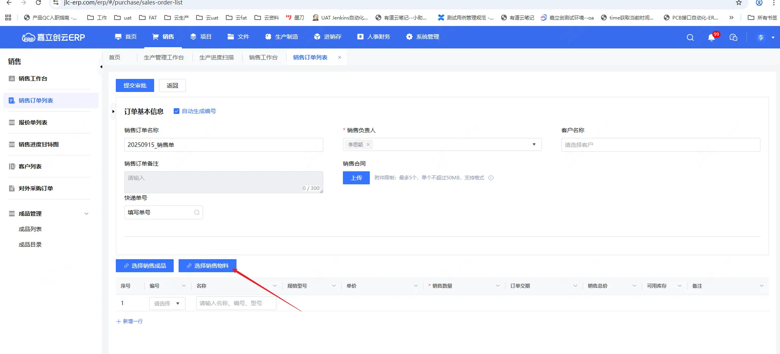
Task: Click 选择销售物料 button
Action: (x=207, y=266)
